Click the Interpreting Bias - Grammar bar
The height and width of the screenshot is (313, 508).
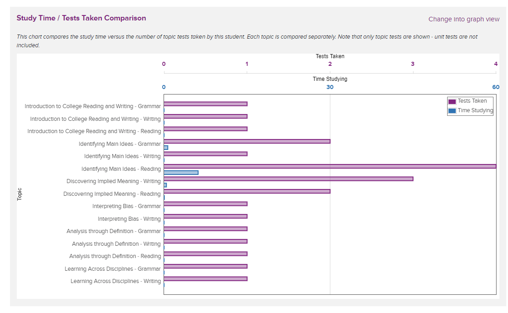[x=204, y=204]
